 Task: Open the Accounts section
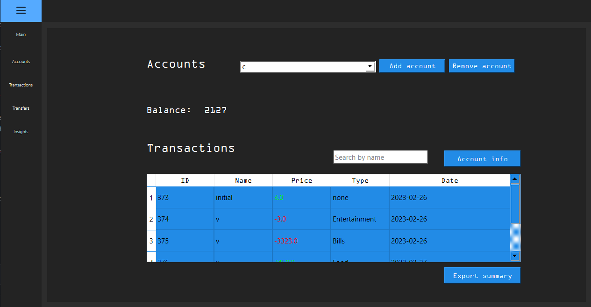point(21,61)
